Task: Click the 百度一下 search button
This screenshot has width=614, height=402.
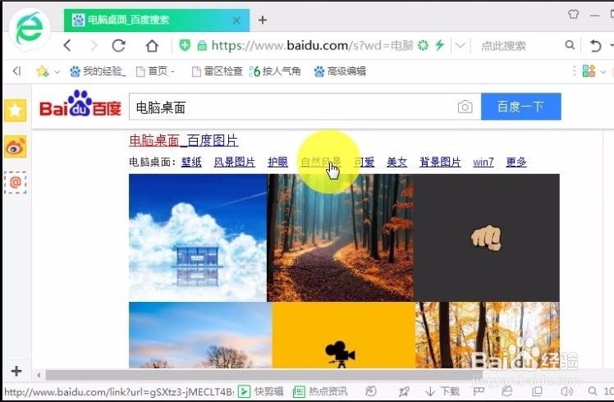Action: point(520,107)
